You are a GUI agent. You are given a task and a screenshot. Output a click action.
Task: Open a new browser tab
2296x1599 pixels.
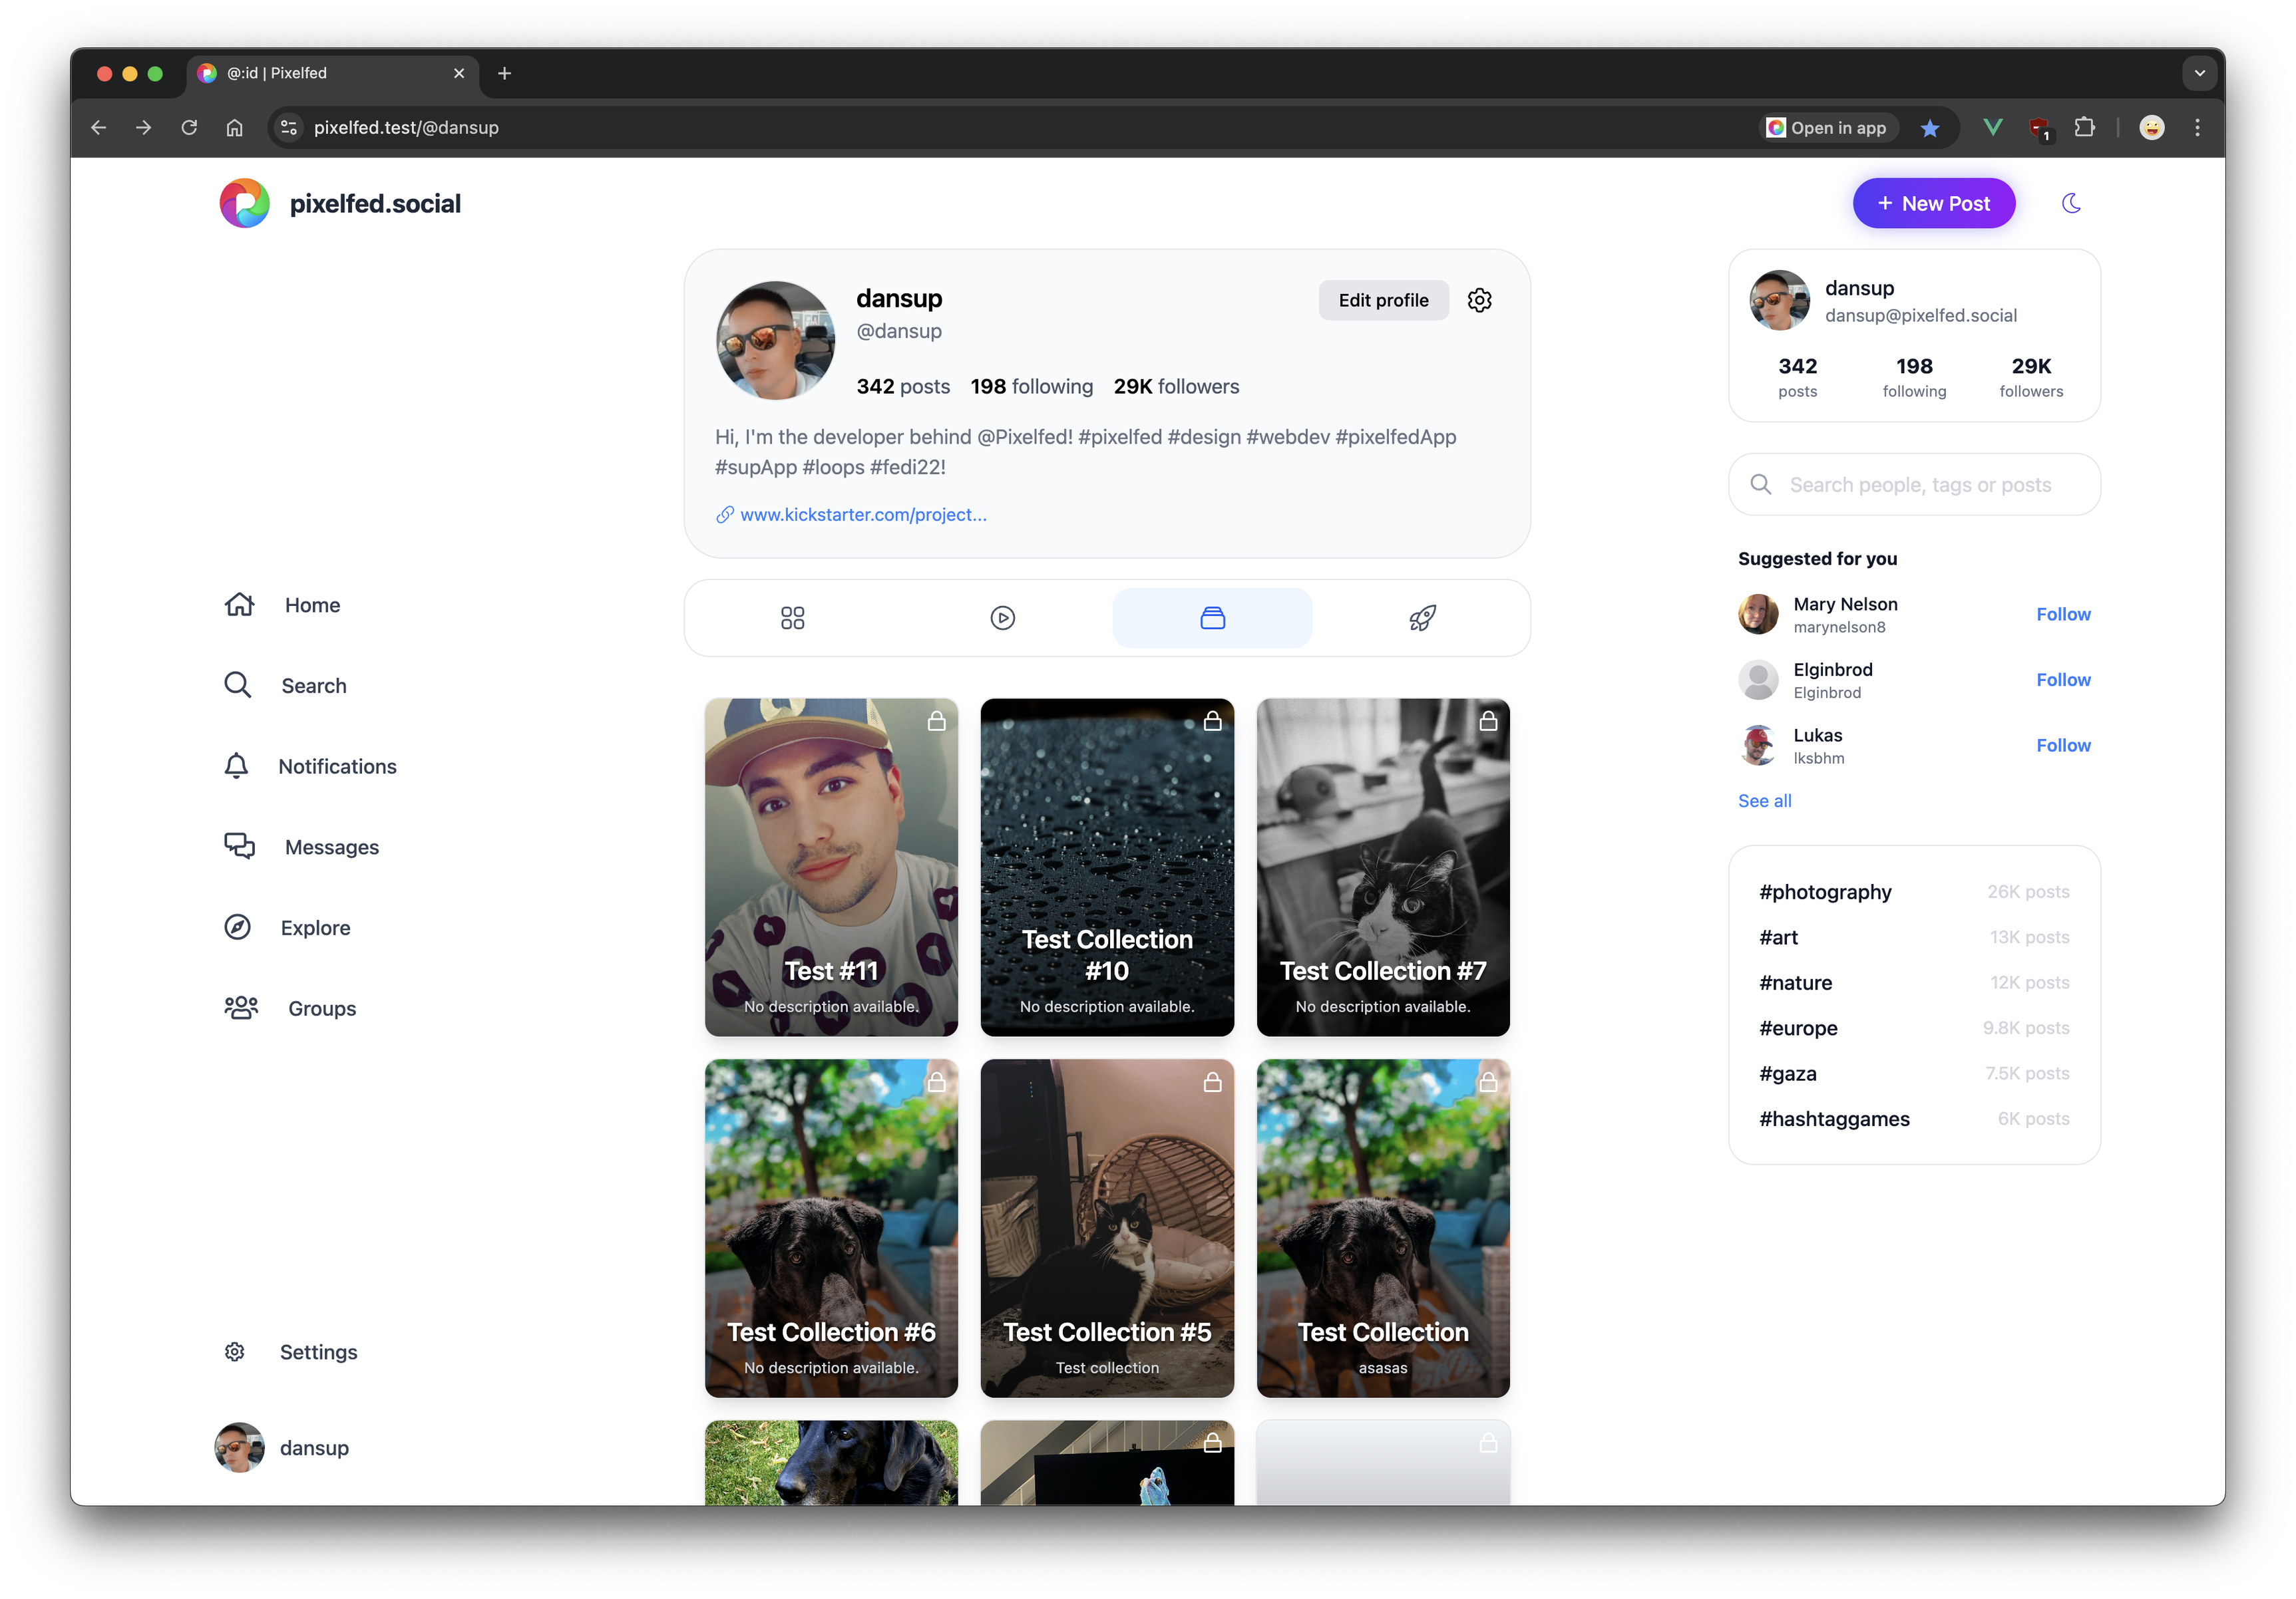pyautogui.click(x=504, y=73)
